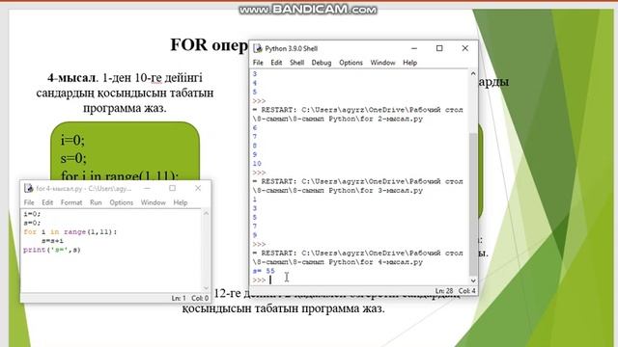Click 'Col: 0' in editor status bar
Image resolution: width=618 pixels, height=347 pixels.
point(200,298)
